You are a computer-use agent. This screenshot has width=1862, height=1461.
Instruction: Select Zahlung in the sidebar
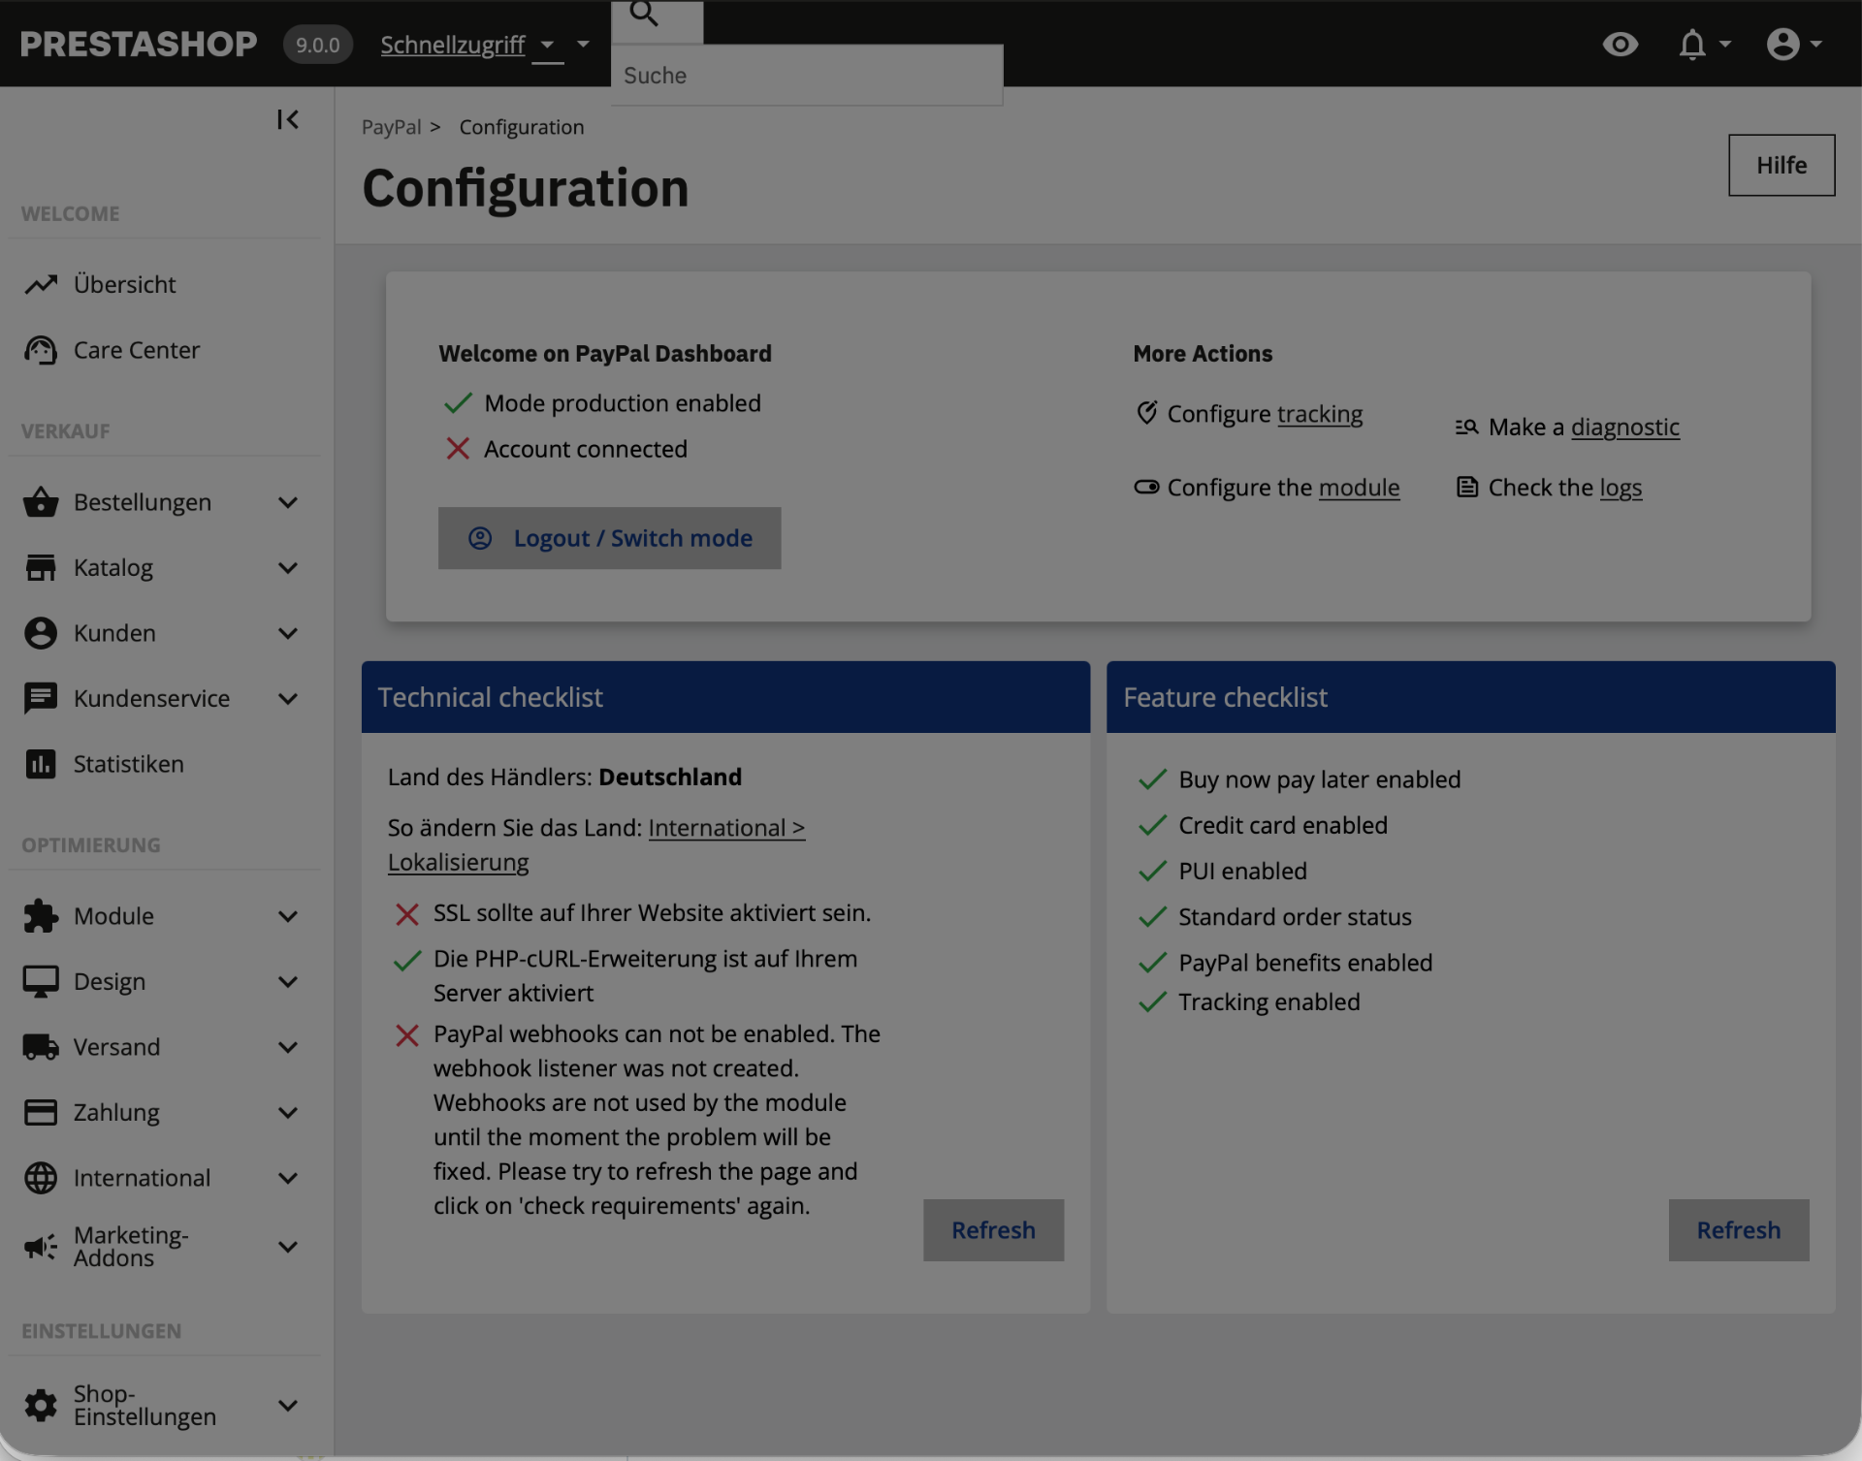click(116, 1112)
